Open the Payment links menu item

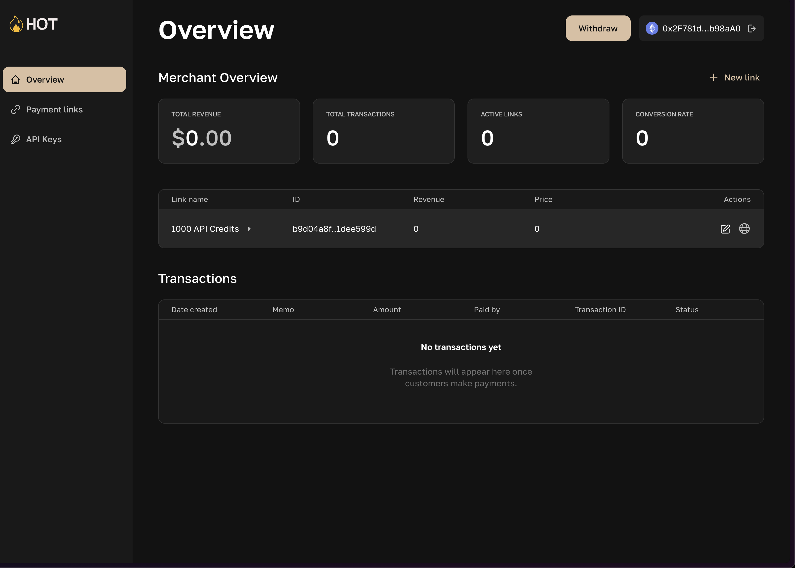tap(54, 109)
